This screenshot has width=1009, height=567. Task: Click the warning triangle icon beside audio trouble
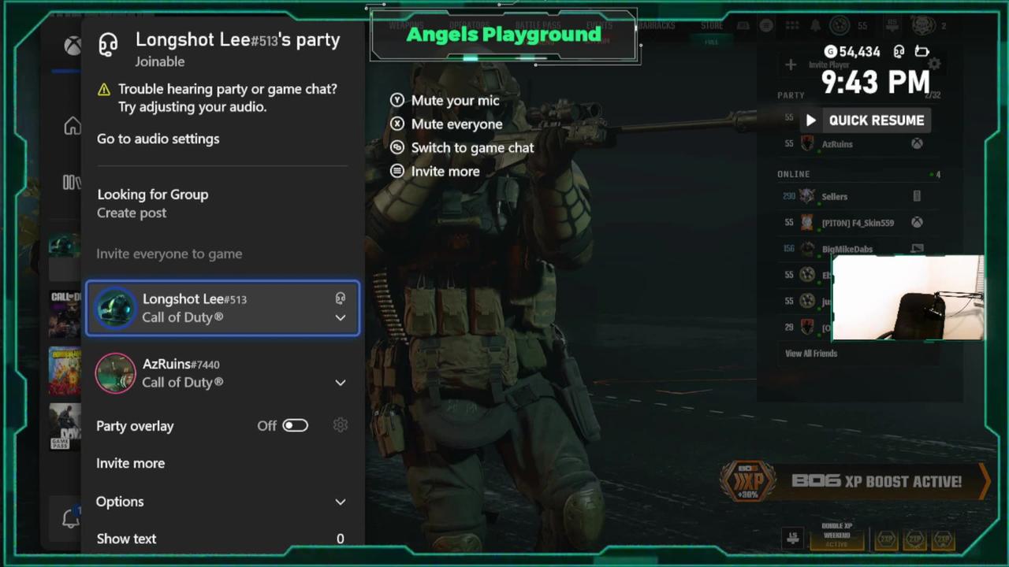coord(104,90)
